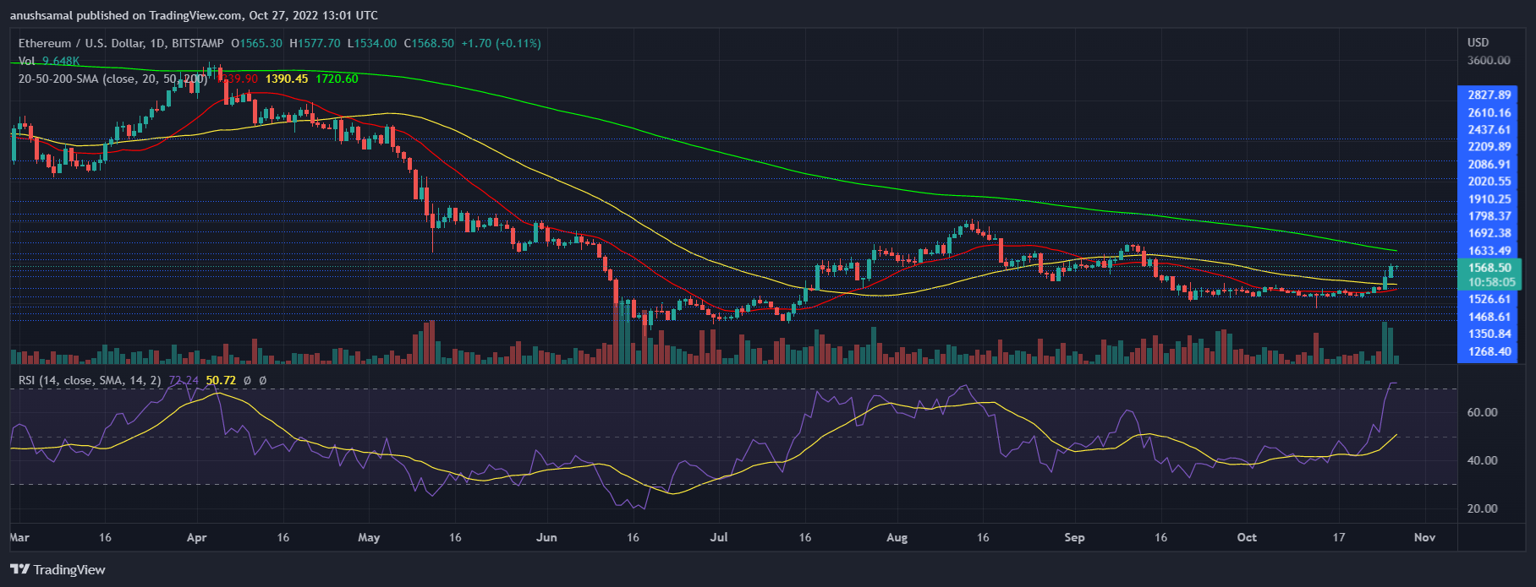Click the 3600.00 price scale value
The image size is (1536, 587).
pyautogui.click(x=1489, y=61)
